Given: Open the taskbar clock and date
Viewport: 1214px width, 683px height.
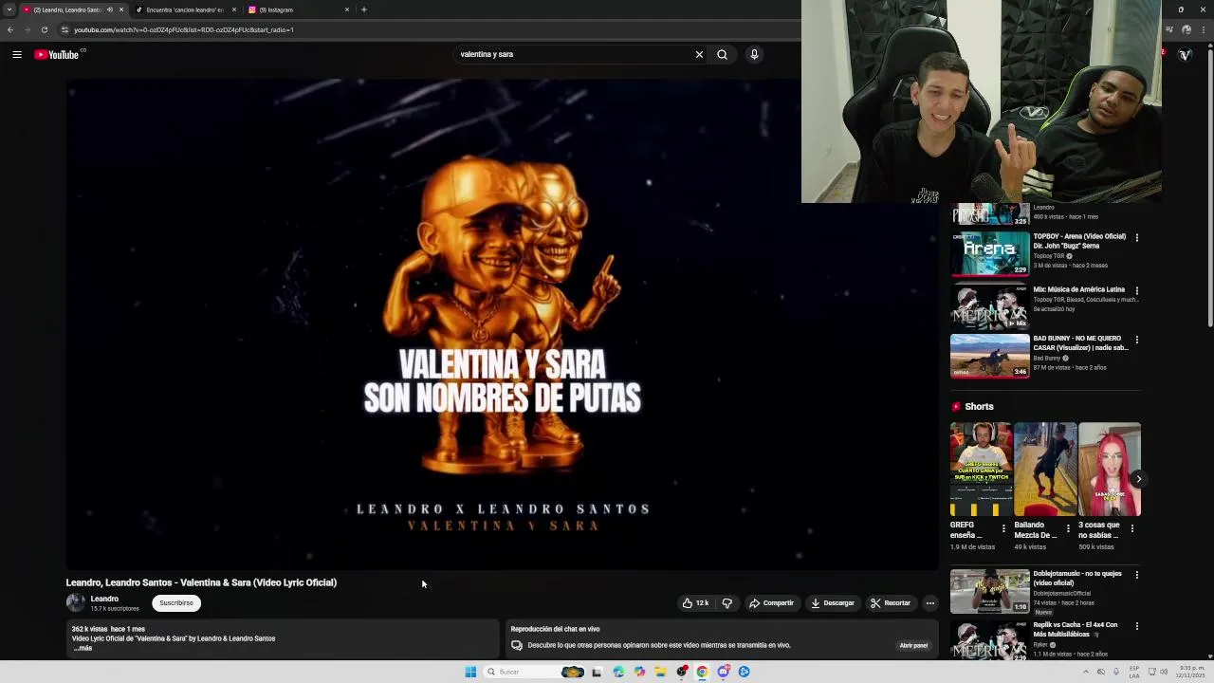Looking at the screenshot, I should click(x=1191, y=672).
